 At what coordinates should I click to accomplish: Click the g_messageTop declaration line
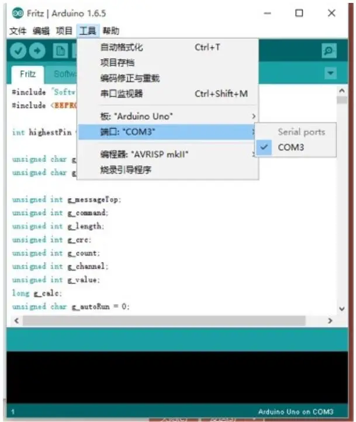67,199
